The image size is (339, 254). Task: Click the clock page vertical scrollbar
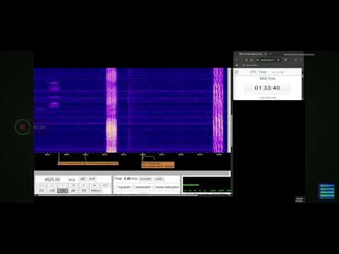(302, 84)
